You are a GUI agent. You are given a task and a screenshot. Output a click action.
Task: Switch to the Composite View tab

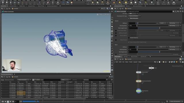coord(31,6)
